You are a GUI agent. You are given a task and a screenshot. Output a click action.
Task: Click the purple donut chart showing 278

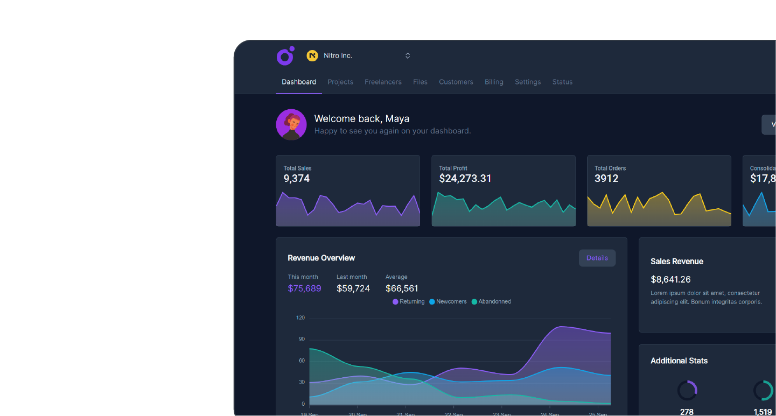(687, 390)
